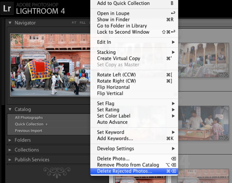This screenshot has height=183, width=232.
Task: Set Navigator zoom to FIT
Action: 74,23
